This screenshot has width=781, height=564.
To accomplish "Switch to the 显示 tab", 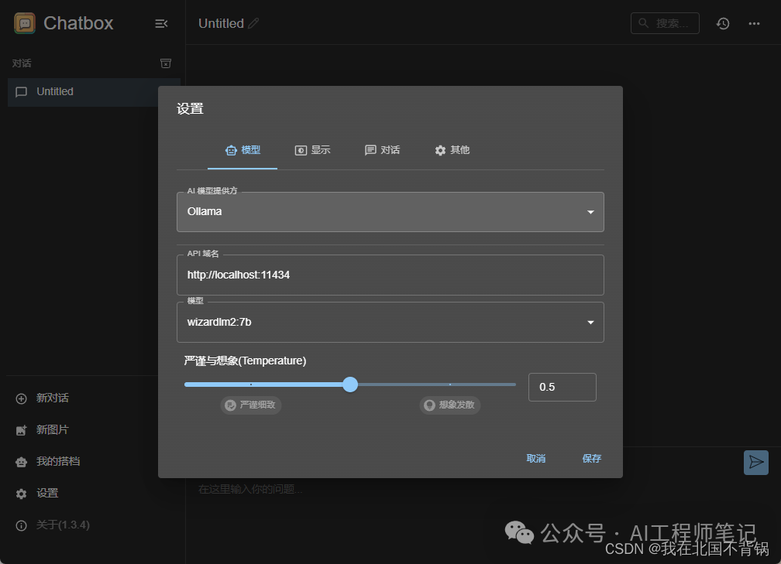I will (x=312, y=150).
